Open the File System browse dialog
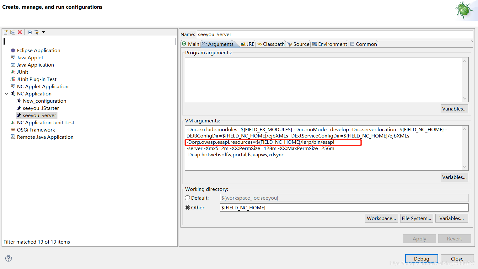 (x=416, y=218)
